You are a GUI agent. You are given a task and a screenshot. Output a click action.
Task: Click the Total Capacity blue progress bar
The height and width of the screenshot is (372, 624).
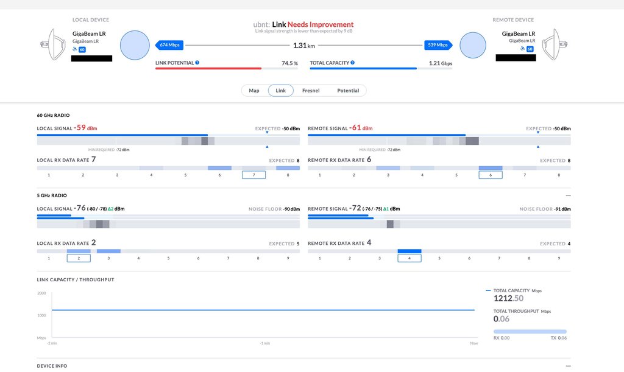[x=363, y=69]
